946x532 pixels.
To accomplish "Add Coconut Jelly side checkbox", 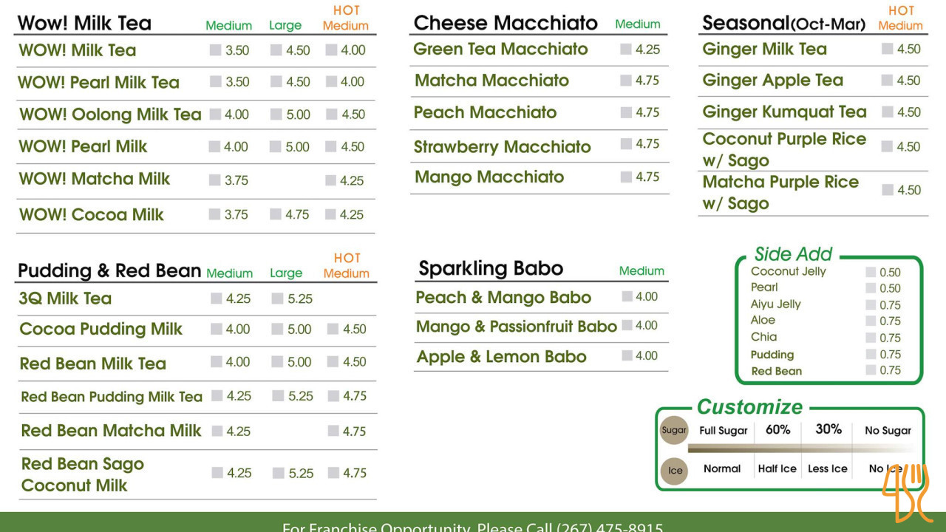I will 871,272.
